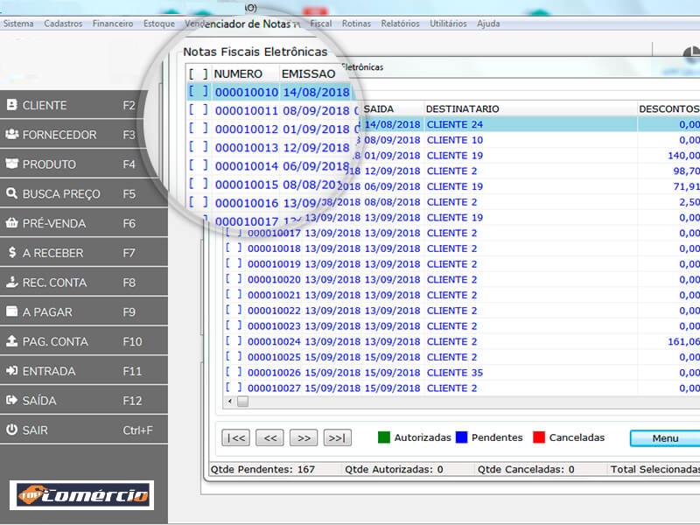Open the Ajuda menu
This screenshot has width=700, height=525.
point(488,24)
